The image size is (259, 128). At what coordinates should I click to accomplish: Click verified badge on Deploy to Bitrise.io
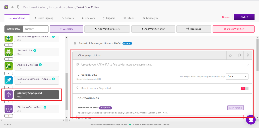pyautogui.click(x=53, y=79)
